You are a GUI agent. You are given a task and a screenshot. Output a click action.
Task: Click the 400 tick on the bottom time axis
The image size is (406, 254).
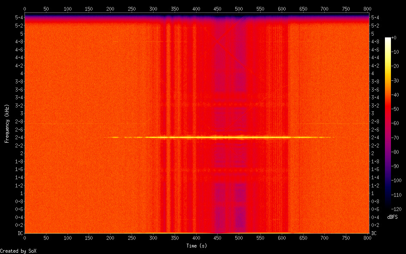click(196, 238)
